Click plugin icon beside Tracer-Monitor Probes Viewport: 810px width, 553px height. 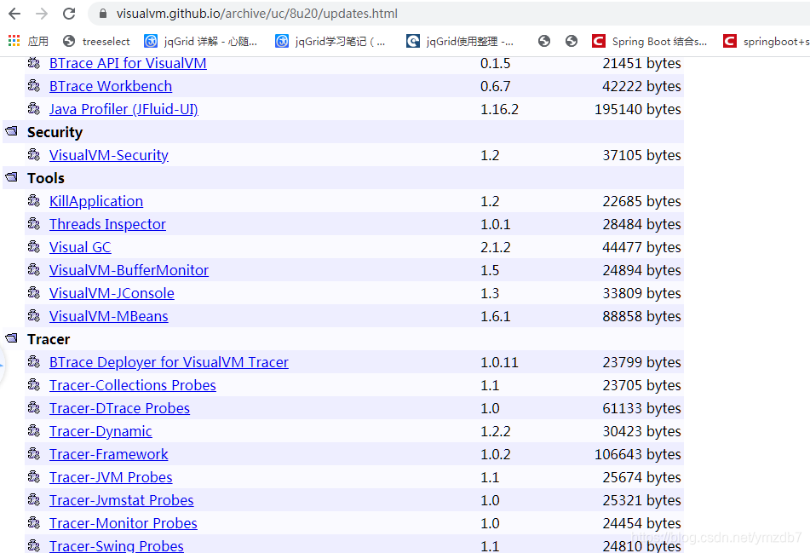click(34, 522)
